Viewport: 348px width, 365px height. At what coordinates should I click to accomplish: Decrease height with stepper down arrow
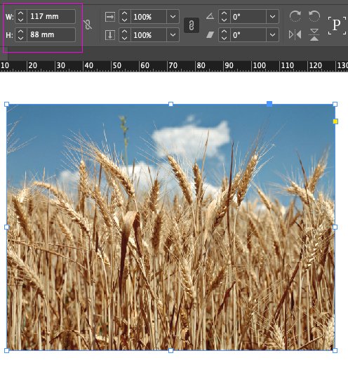pyautogui.click(x=21, y=38)
